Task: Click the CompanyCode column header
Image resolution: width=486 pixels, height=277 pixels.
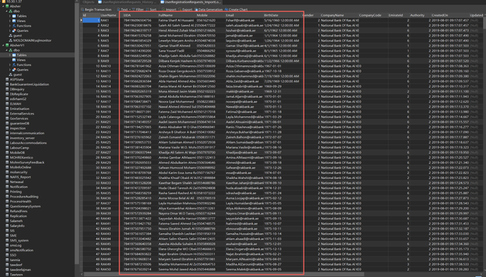Action: [372, 15]
